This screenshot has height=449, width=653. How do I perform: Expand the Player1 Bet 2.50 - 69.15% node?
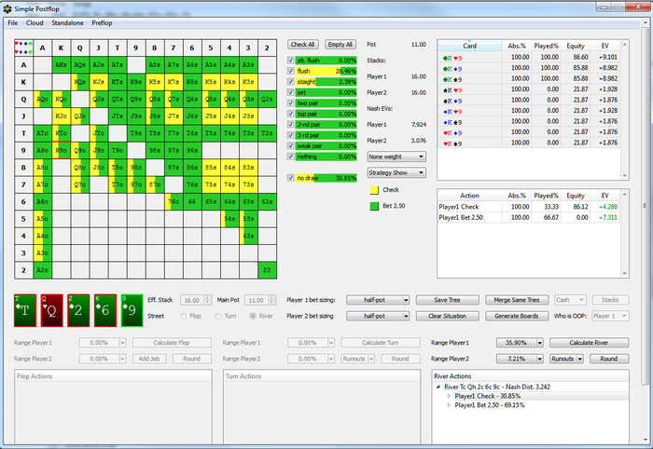(x=449, y=405)
